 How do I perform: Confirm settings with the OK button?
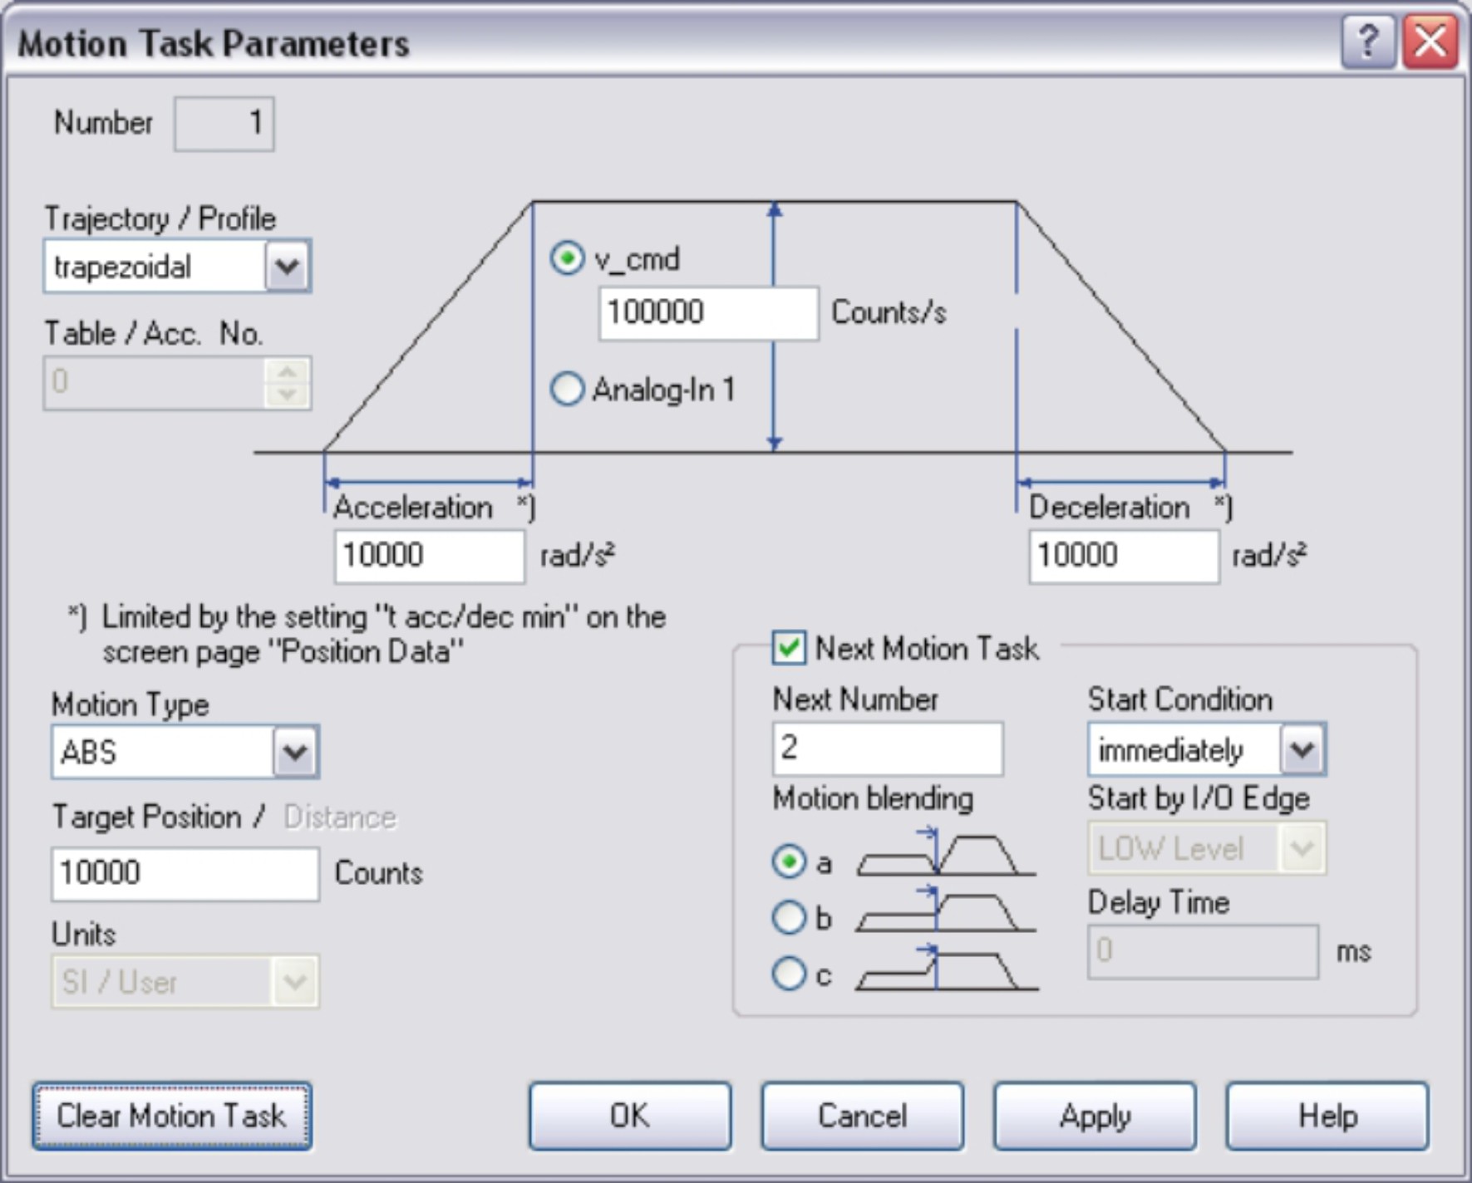coord(630,1116)
